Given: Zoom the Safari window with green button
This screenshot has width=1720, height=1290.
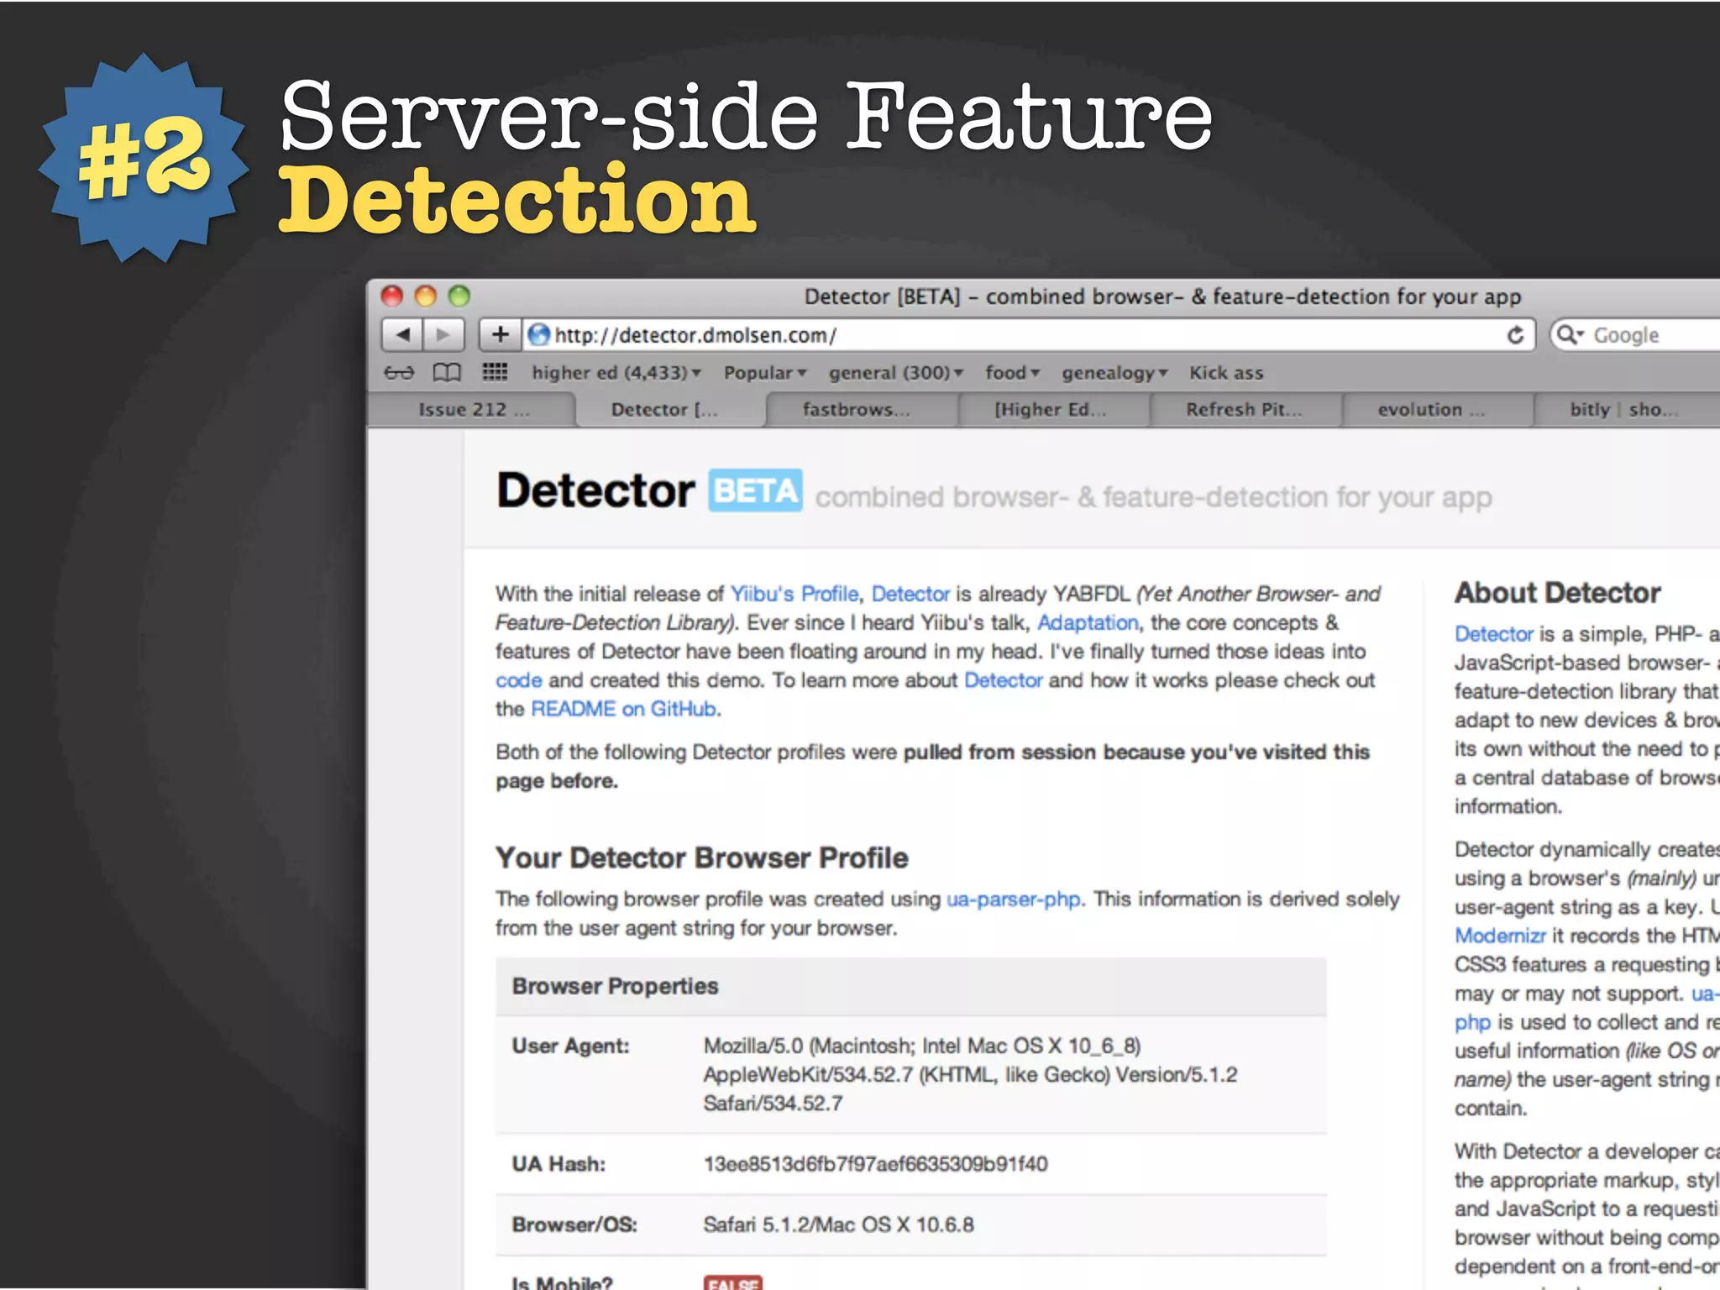Looking at the screenshot, I should pos(459,296).
